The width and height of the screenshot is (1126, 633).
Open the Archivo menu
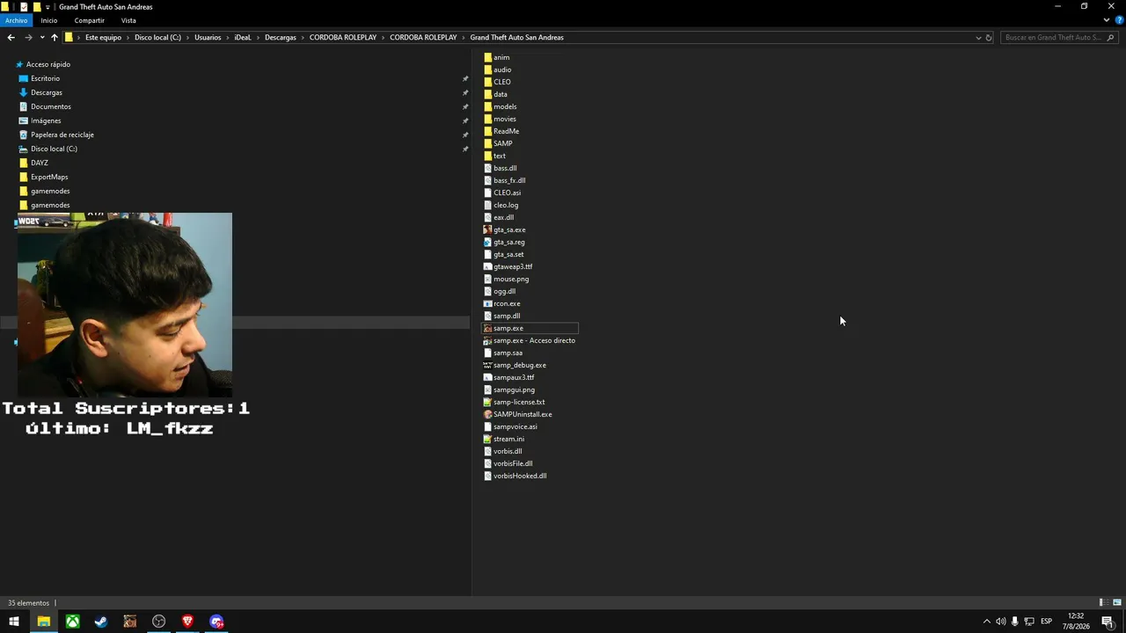point(16,20)
